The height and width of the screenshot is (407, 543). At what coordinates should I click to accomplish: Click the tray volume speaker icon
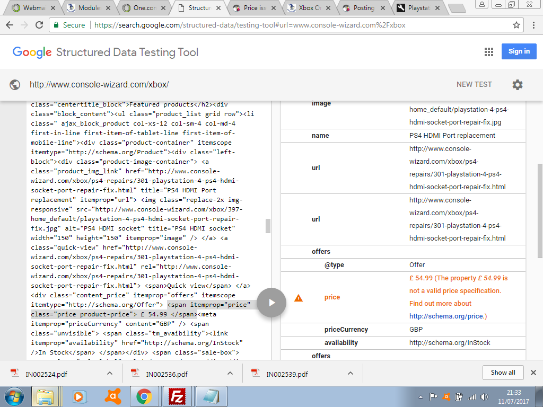click(x=485, y=397)
